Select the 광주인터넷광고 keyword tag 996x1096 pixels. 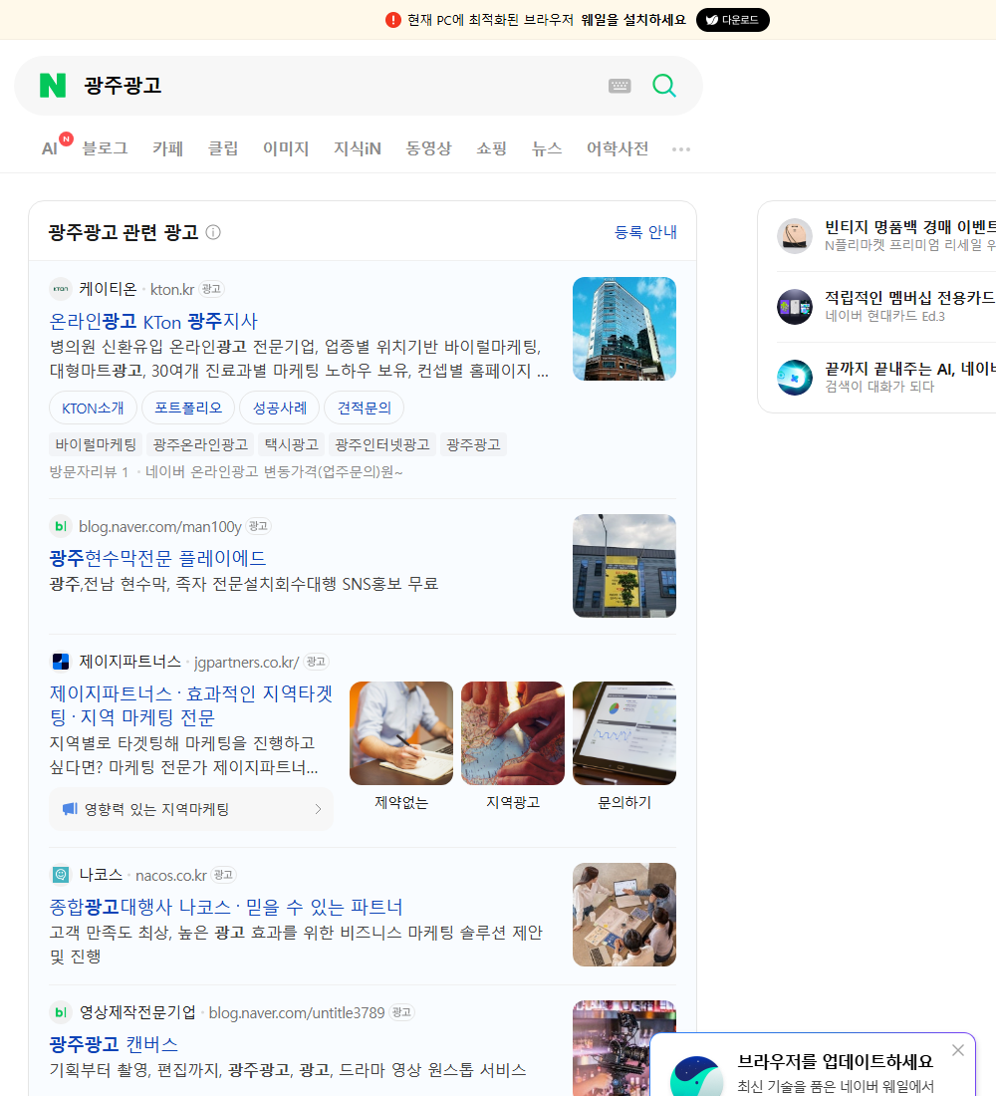click(x=382, y=444)
